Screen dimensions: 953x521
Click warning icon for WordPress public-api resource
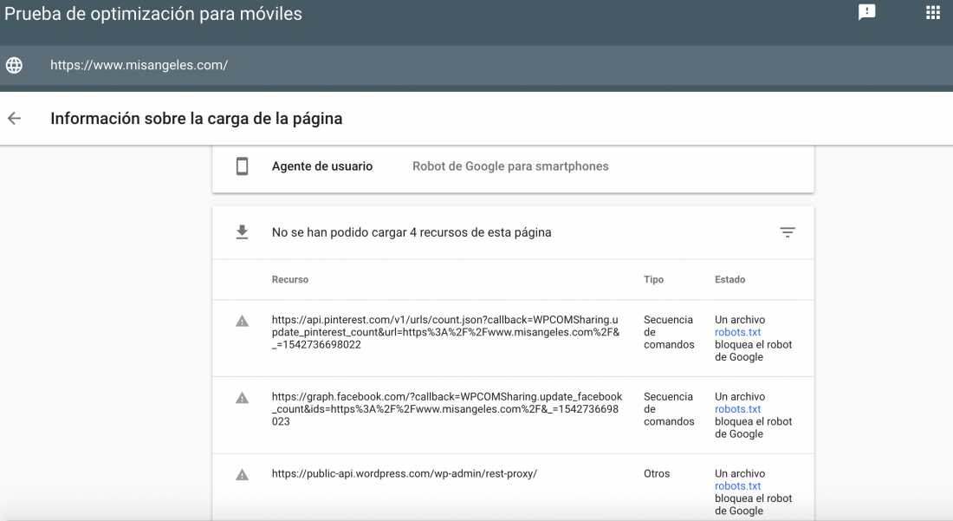click(x=242, y=475)
